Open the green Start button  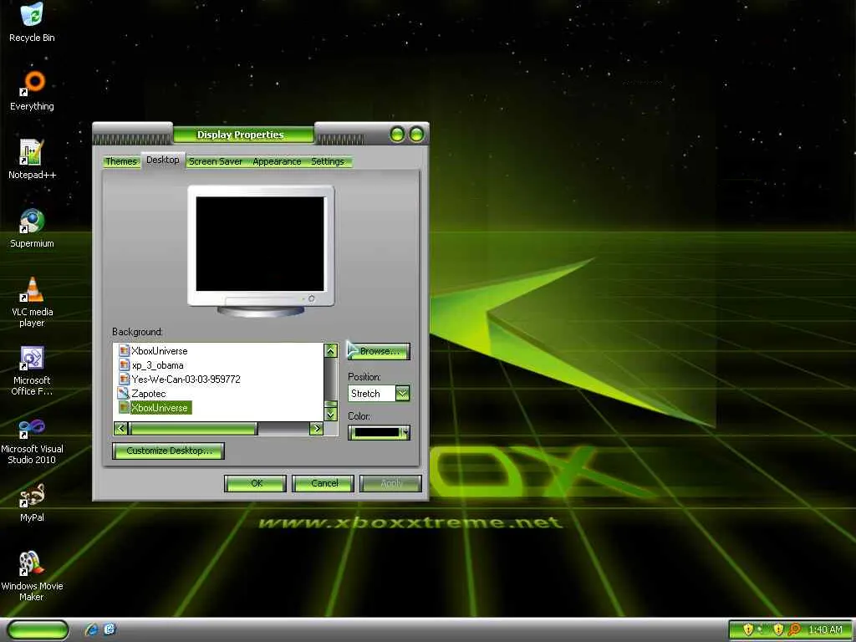pyautogui.click(x=38, y=629)
